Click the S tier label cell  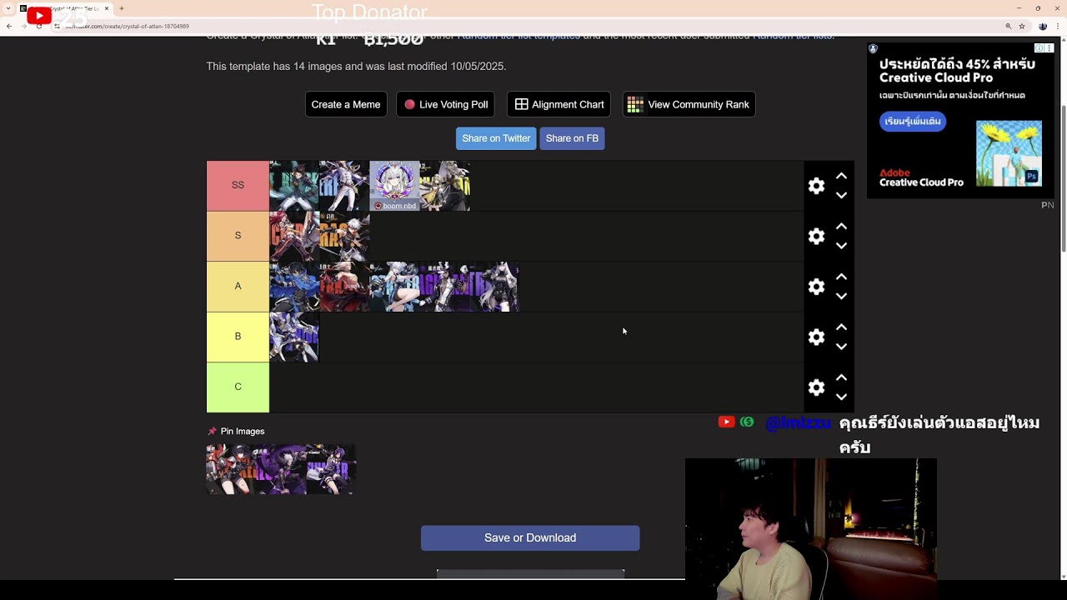pyautogui.click(x=238, y=237)
